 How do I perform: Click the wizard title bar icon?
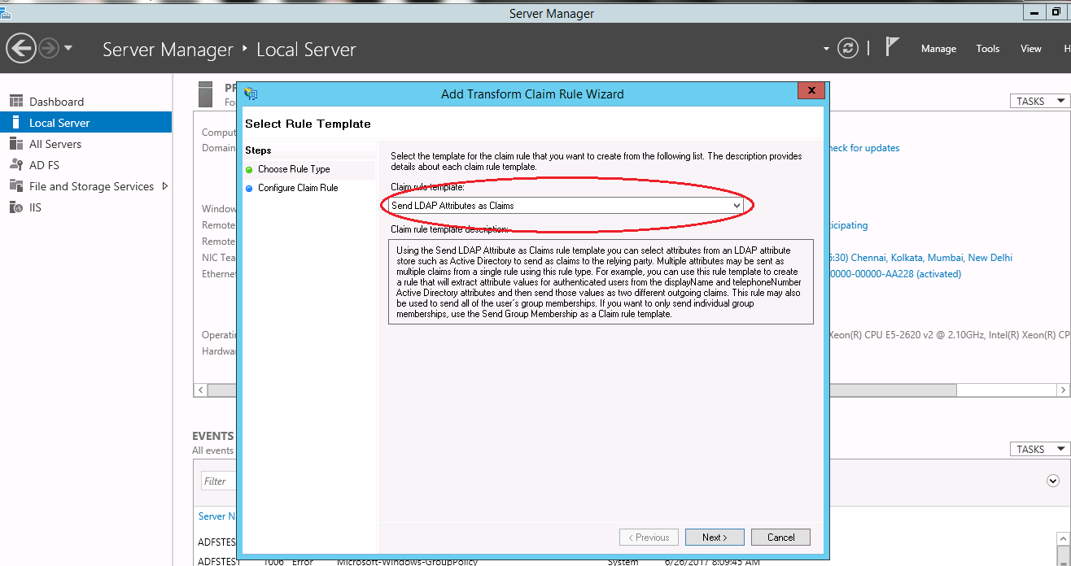pos(251,94)
